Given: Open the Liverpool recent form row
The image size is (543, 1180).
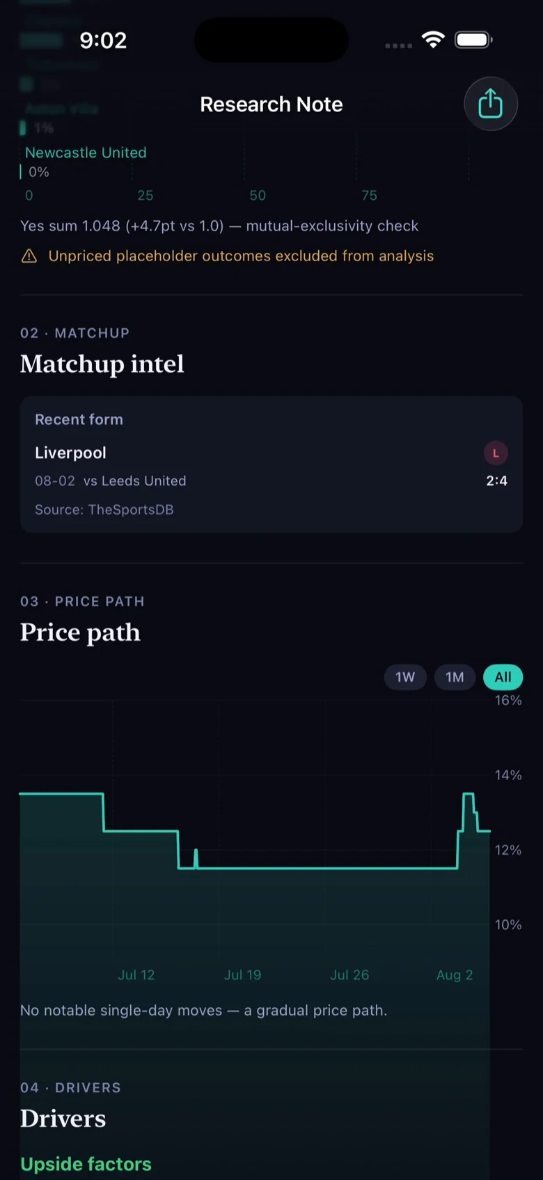Looking at the screenshot, I should [x=271, y=467].
